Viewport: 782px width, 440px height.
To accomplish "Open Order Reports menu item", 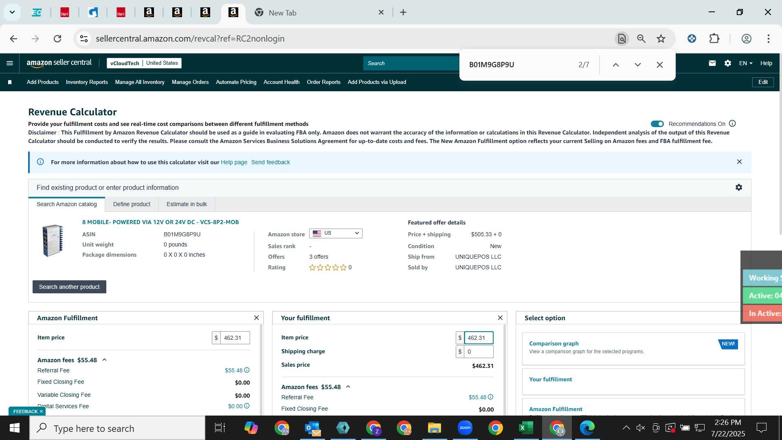I will 324,82.
